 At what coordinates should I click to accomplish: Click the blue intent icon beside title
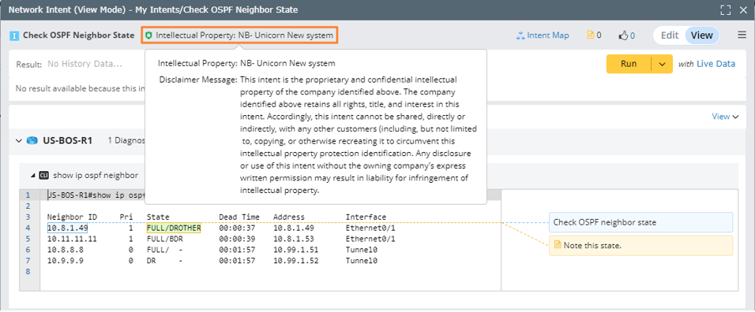(x=14, y=35)
